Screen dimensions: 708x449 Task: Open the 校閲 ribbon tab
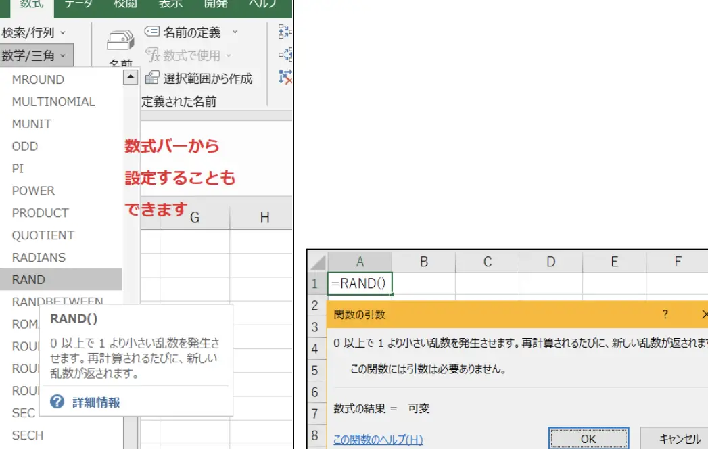[x=124, y=5]
